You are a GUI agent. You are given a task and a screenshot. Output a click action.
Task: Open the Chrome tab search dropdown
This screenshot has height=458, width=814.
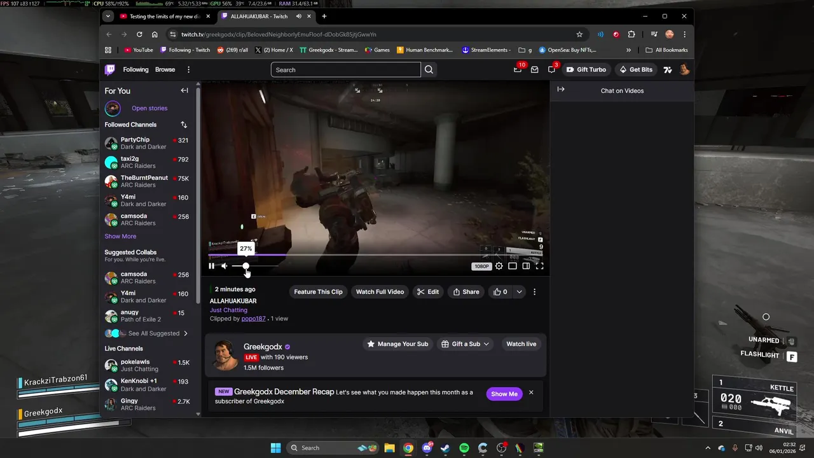[x=108, y=16]
